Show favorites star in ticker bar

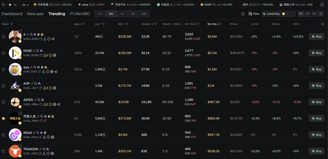(10, 5)
